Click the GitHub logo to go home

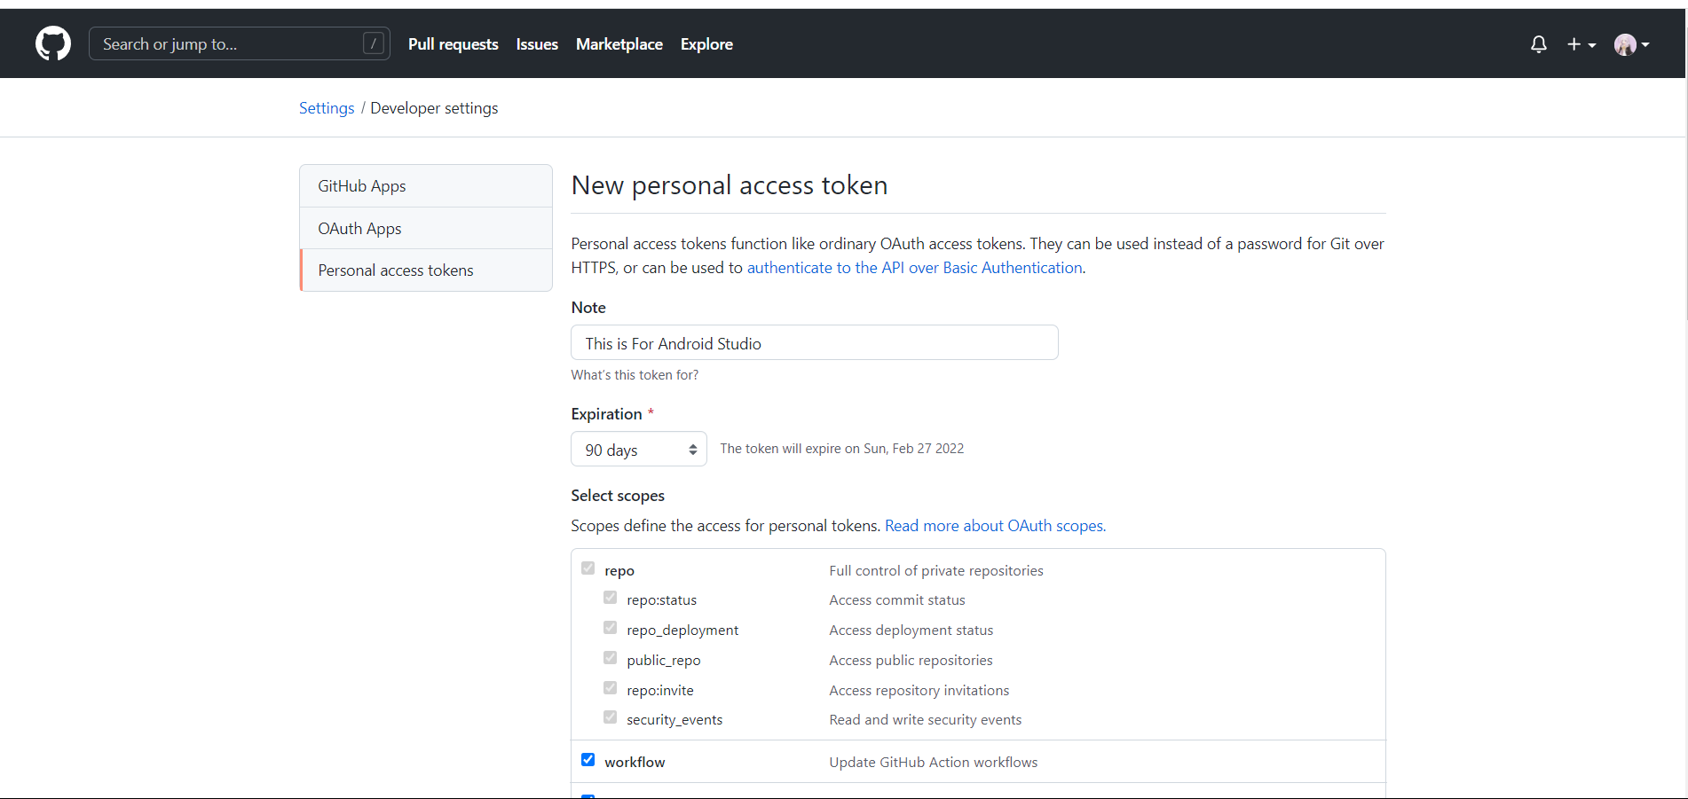point(52,43)
